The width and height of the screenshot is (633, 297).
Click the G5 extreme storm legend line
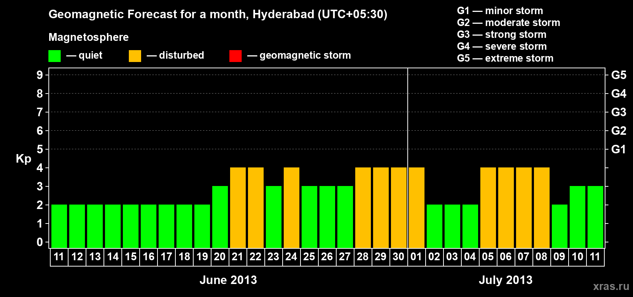point(505,58)
